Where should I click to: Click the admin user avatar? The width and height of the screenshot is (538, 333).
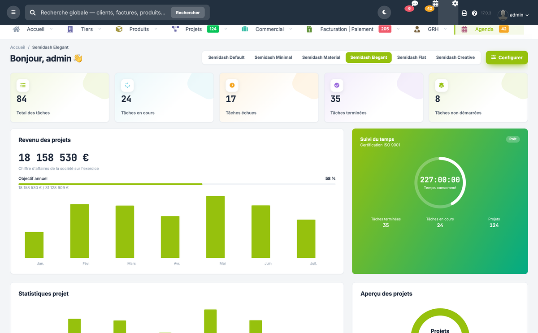tap(503, 15)
